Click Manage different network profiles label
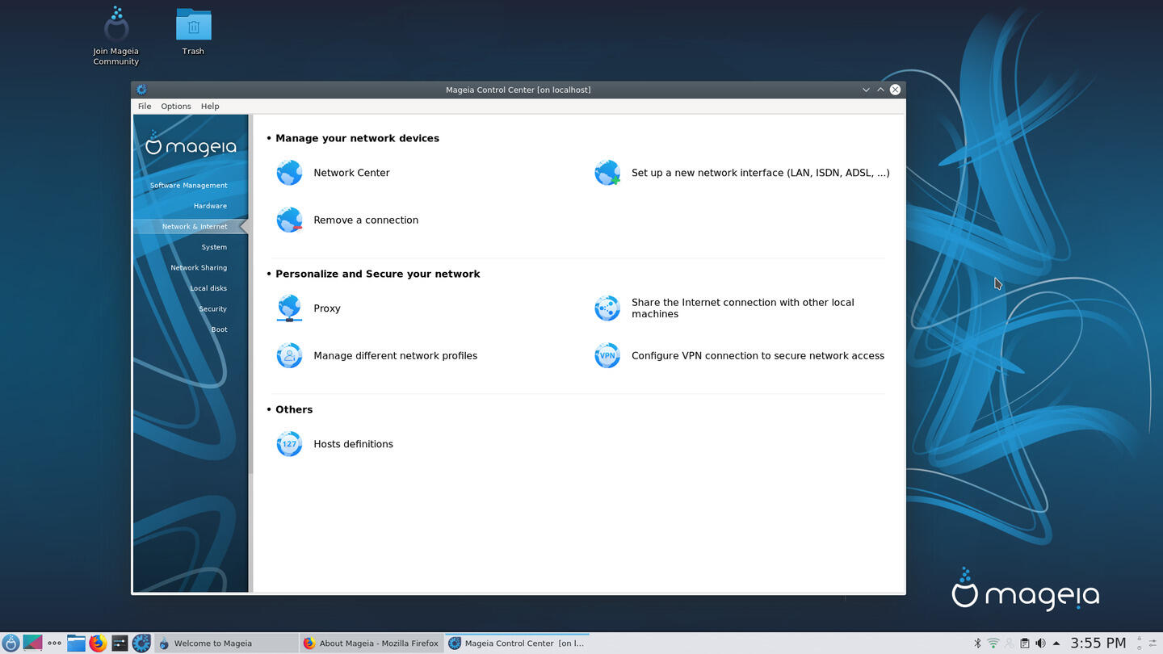Viewport: 1163px width, 654px height. (x=396, y=355)
